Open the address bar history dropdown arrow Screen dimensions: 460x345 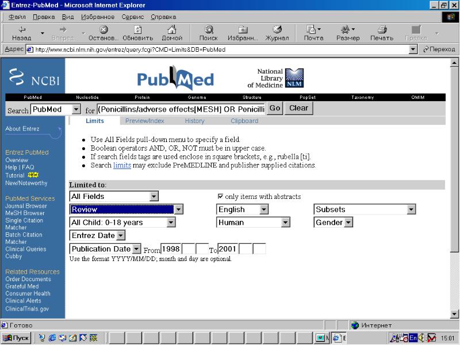point(413,49)
